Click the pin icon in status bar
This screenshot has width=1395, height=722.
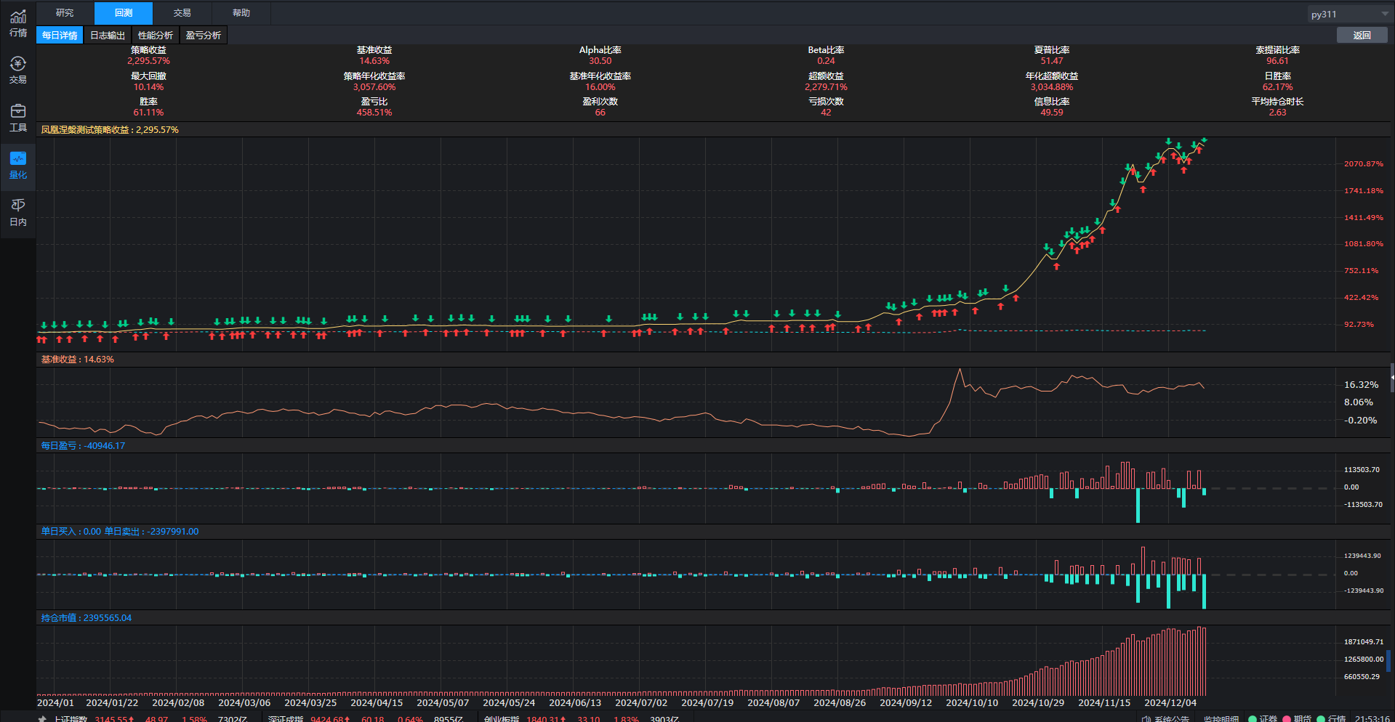click(42, 718)
